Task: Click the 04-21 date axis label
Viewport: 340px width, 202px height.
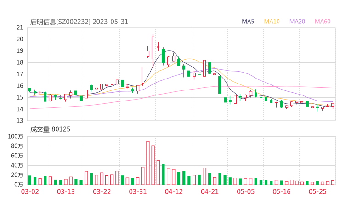Action: click(210, 191)
